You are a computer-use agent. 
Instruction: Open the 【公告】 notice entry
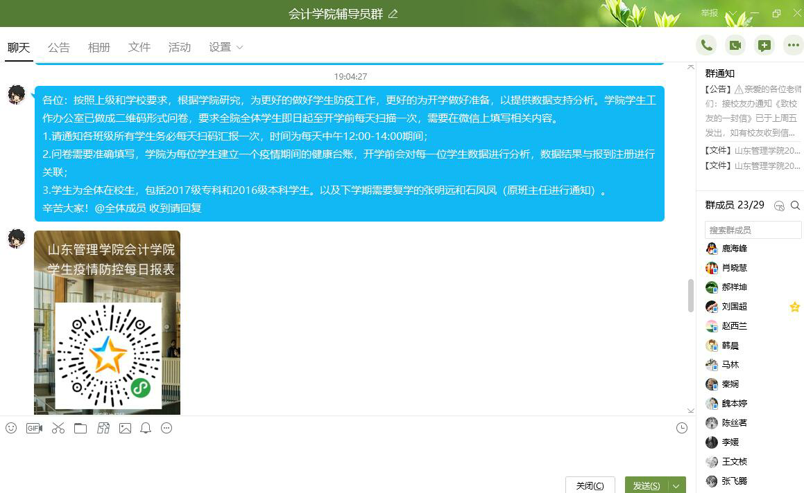coord(752,111)
